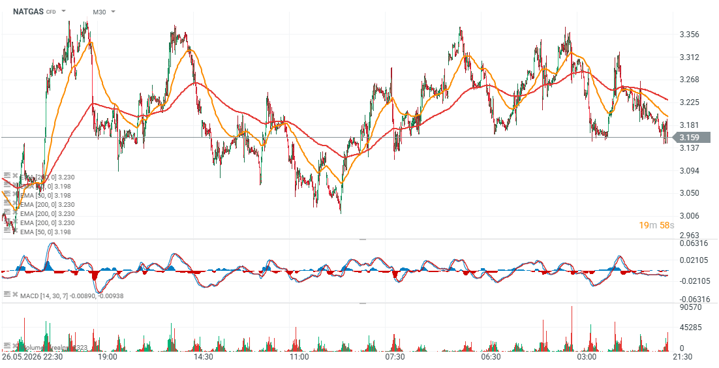Click the 3.006 price axis label
Image resolution: width=719 pixels, height=368 pixels.
point(690,216)
